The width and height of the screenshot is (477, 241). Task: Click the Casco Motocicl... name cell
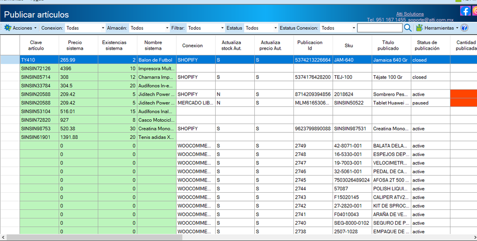click(x=157, y=120)
